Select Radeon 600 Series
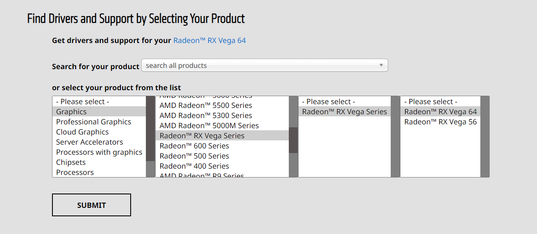 tap(194, 146)
